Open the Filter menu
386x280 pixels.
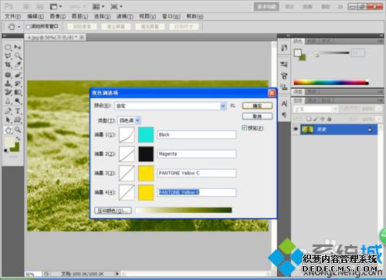[125, 16]
